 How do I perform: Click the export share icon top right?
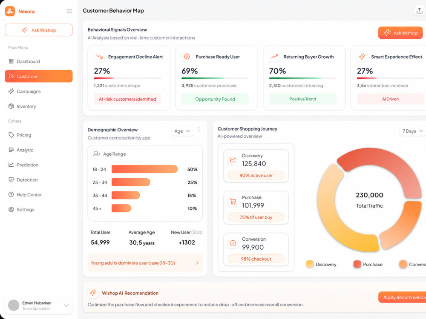point(420,11)
